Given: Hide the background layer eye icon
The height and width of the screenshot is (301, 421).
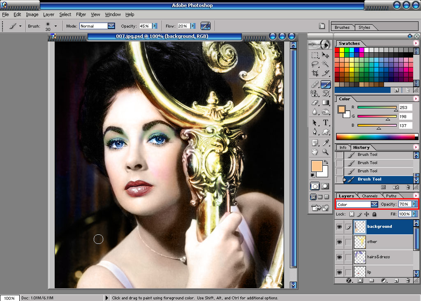Looking at the screenshot, I should tap(339, 227).
